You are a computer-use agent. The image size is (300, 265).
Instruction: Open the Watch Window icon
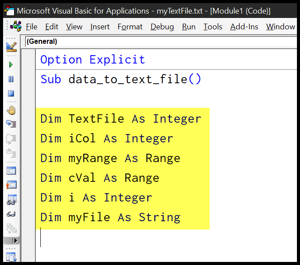(11, 200)
